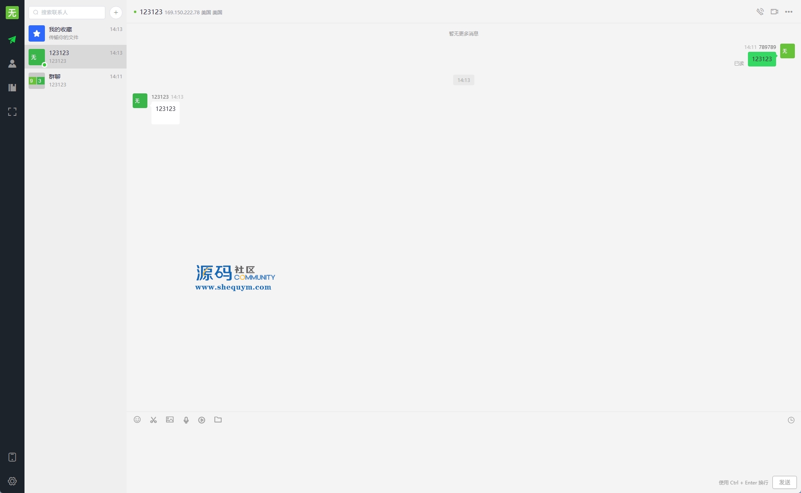Image resolution: width=801 pixels, height=493 pixels.
Task: Start a voice call with 123123
Action: 760,12
